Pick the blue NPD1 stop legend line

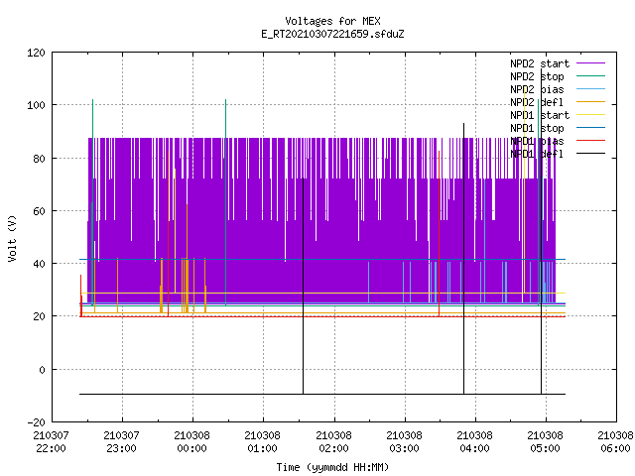tap(591, 128)
